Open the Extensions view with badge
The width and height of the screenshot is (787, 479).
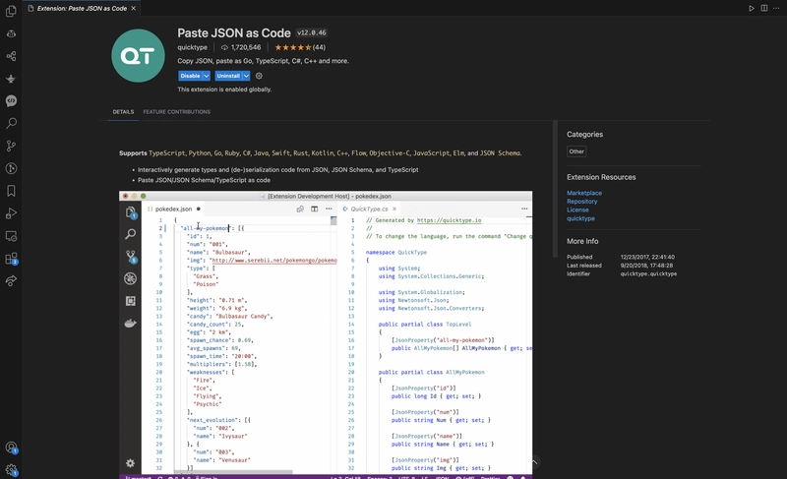click(11, 259)
